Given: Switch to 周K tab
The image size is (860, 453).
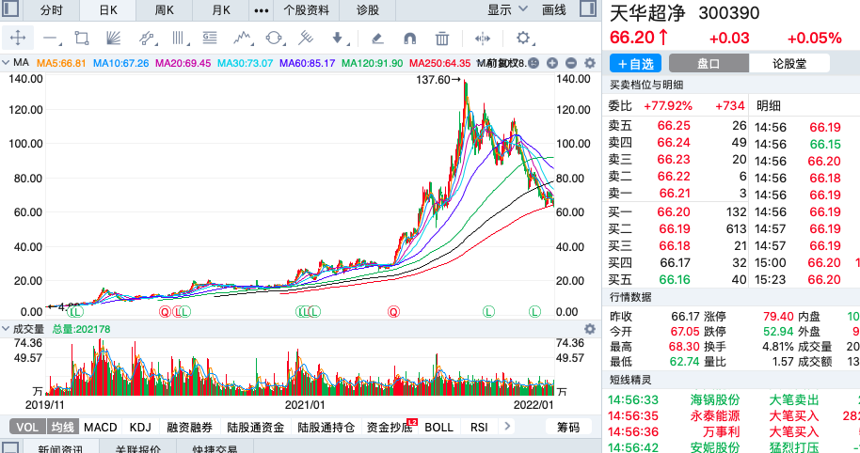Looking at the screenshot, I should pyautogui.click(x=164, y=10).
